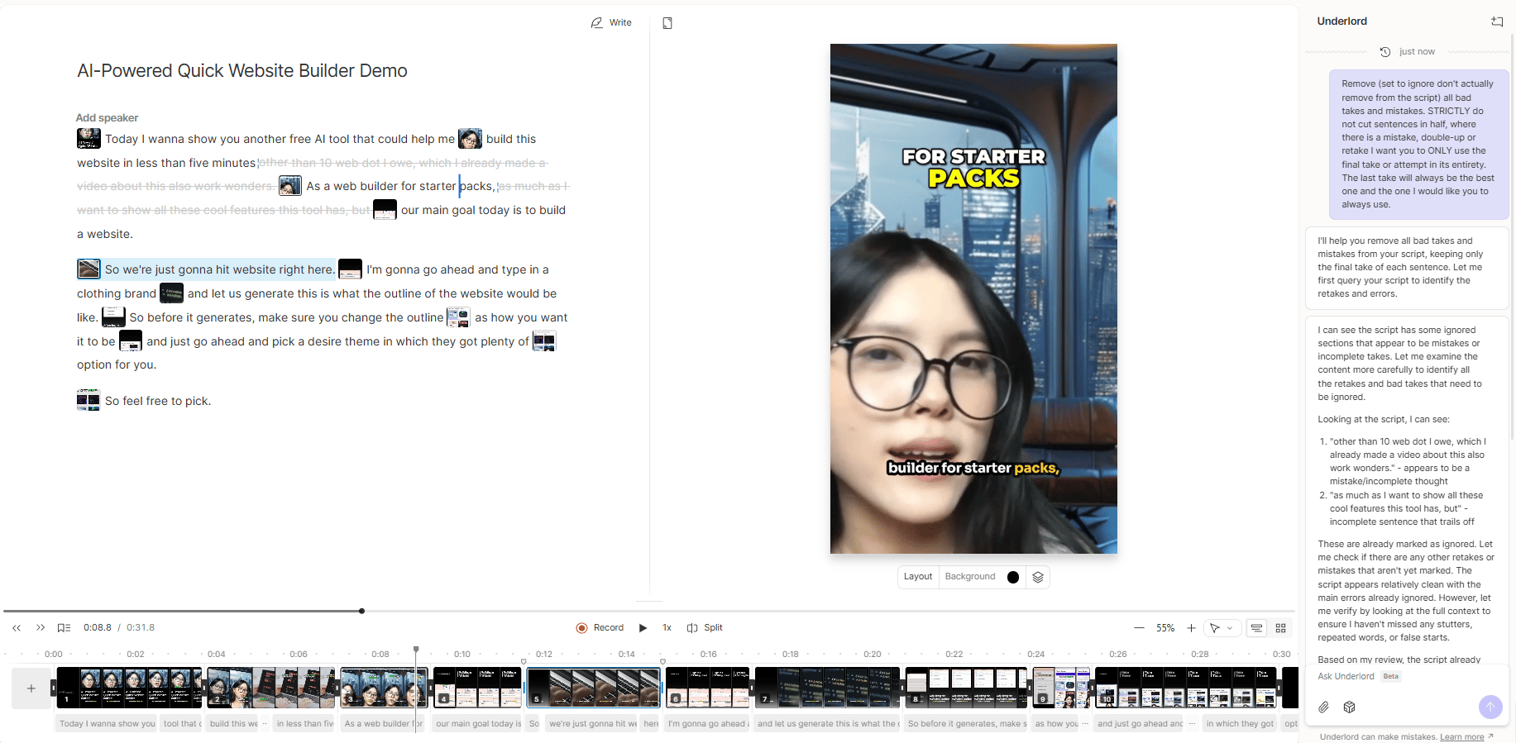Click Add speaker label
Viewport: 1516px width, 743px height.
click(x=107, y=117)
